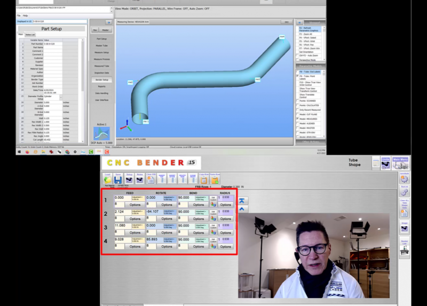
Task: Click the move-to-top arrow icon
Action: (x=242, y=201)
